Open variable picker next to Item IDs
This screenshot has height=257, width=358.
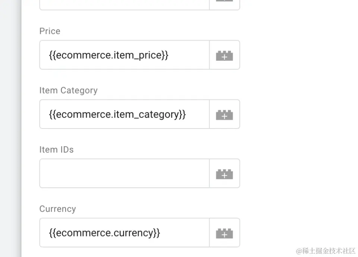(224, 174)
